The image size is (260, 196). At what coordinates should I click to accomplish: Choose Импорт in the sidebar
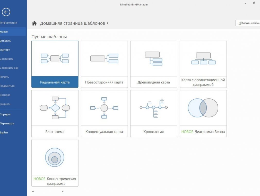point(5,50)
